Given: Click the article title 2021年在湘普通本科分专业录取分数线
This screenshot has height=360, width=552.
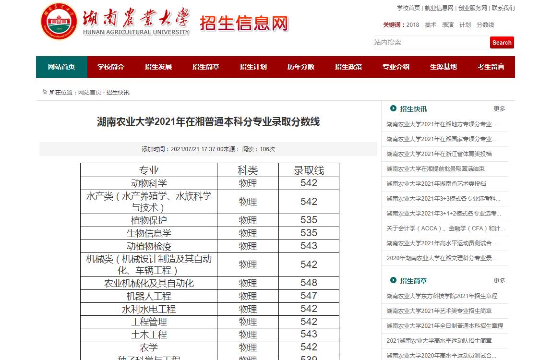Looking at the screenshot, I should 208,122.
